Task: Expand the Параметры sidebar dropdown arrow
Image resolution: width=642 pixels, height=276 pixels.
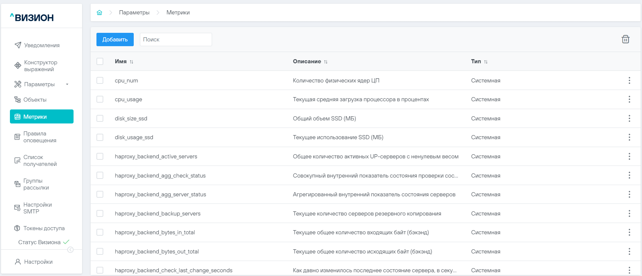Action: pos(67,84)
